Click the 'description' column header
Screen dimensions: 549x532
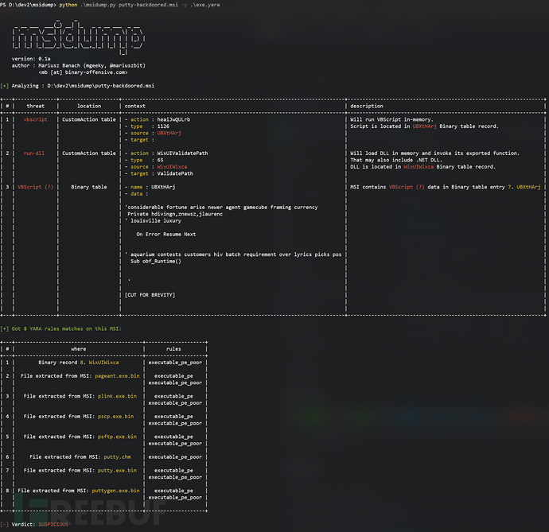[x=367, y=106]
